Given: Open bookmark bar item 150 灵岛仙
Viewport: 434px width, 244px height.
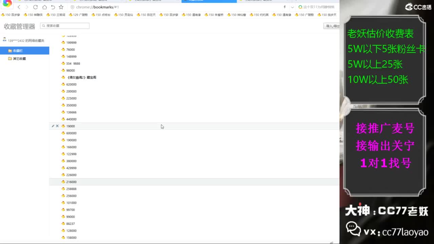Looking at the screenshot, I should tap(124, 15).
